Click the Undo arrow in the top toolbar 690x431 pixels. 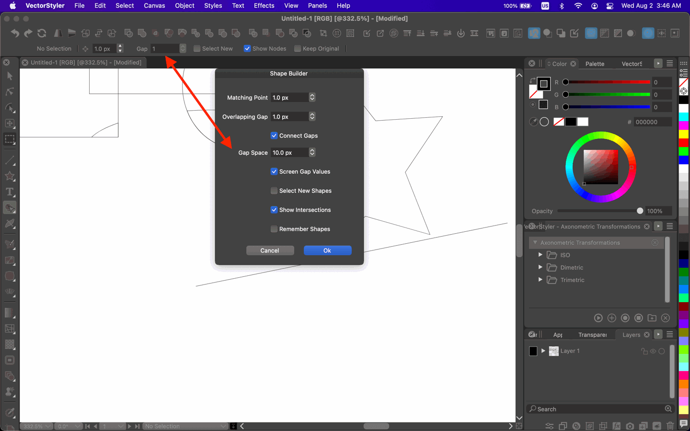click(x=15, y=33)
